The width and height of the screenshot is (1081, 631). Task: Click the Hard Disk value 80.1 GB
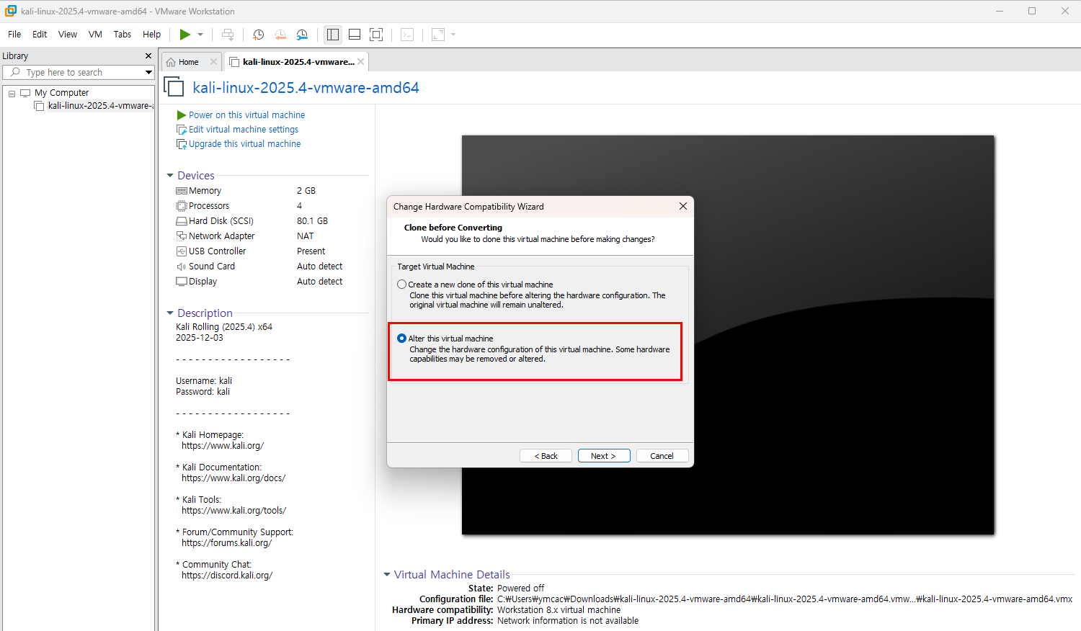click(x=312, y=221)
